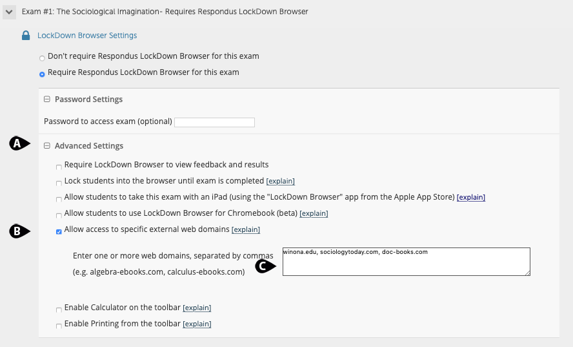This screenshot has height=347, width=573.
Task: Uncheck Allow access to specific external domains
Action: pos(59,231)
